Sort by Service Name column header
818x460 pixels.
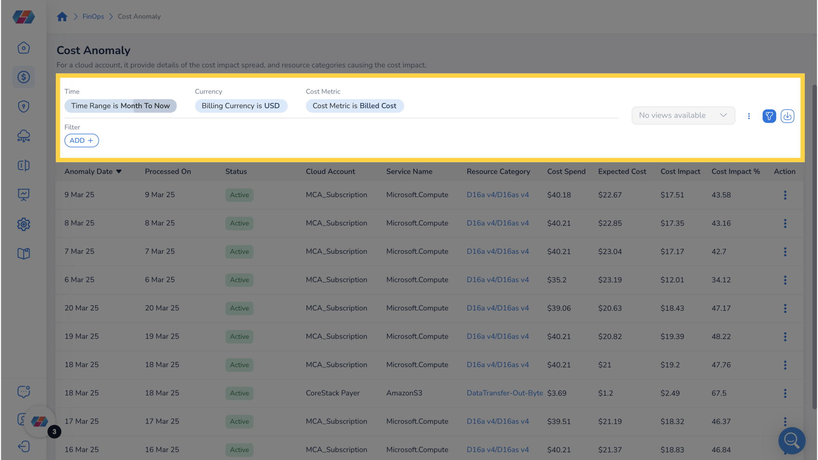409,172
